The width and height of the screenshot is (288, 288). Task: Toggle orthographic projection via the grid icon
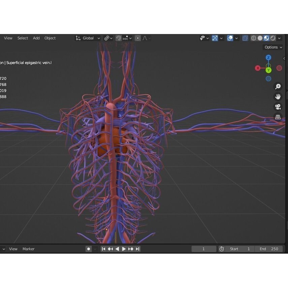coord(278,117)
